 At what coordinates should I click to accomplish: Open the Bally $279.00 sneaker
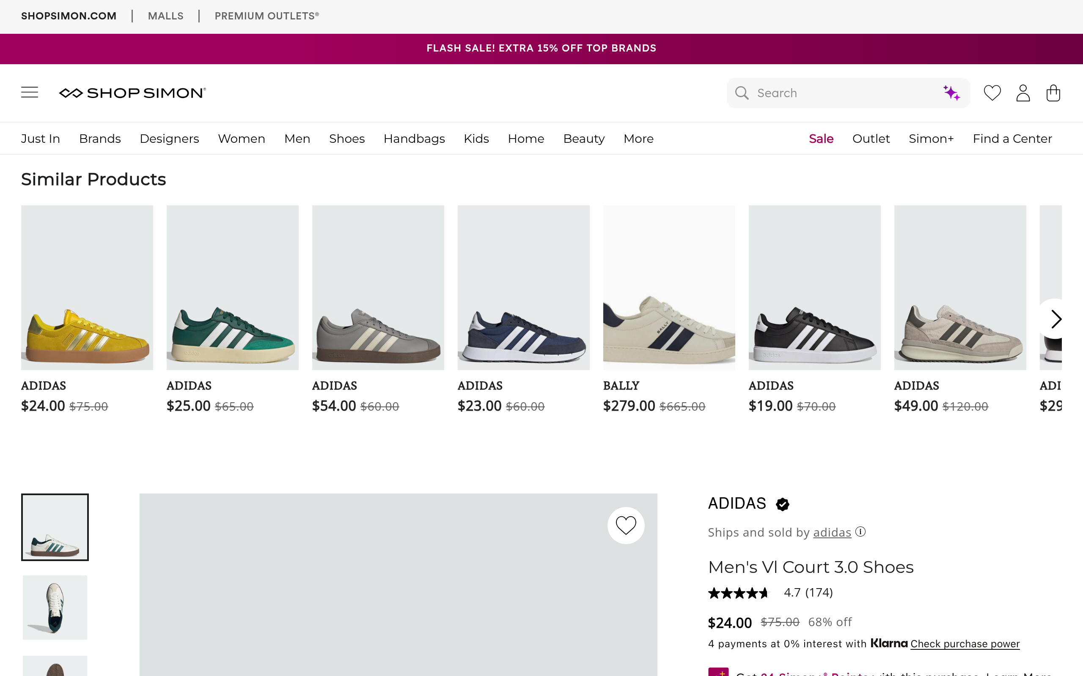[x=668, y=288]
